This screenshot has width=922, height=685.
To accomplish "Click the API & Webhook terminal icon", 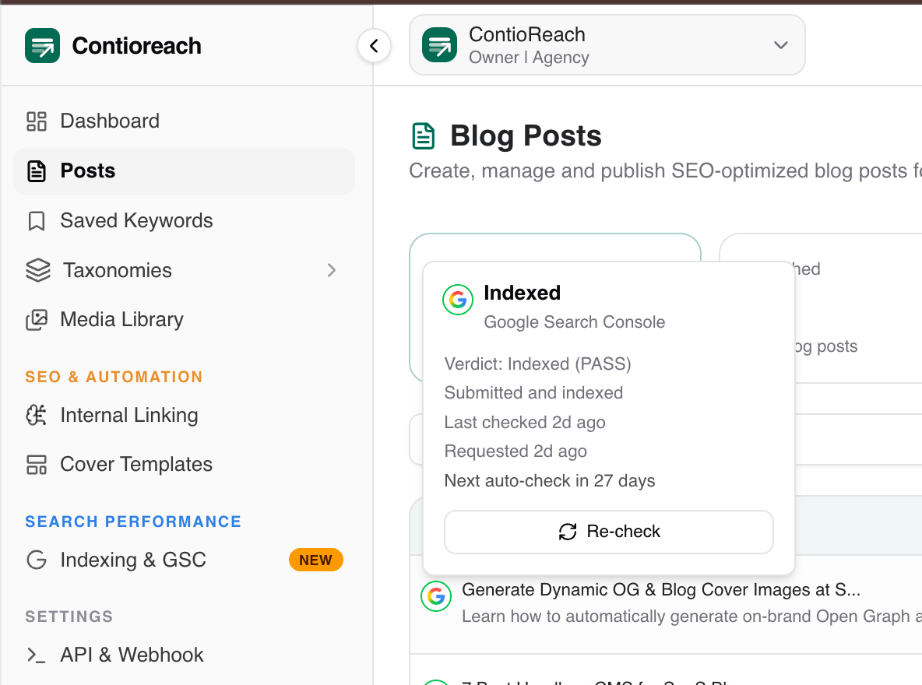I will coord(36,655).
